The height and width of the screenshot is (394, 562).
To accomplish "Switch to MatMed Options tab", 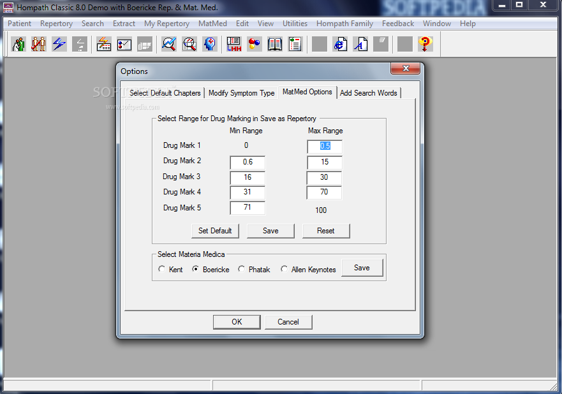I will coord(307,92).
